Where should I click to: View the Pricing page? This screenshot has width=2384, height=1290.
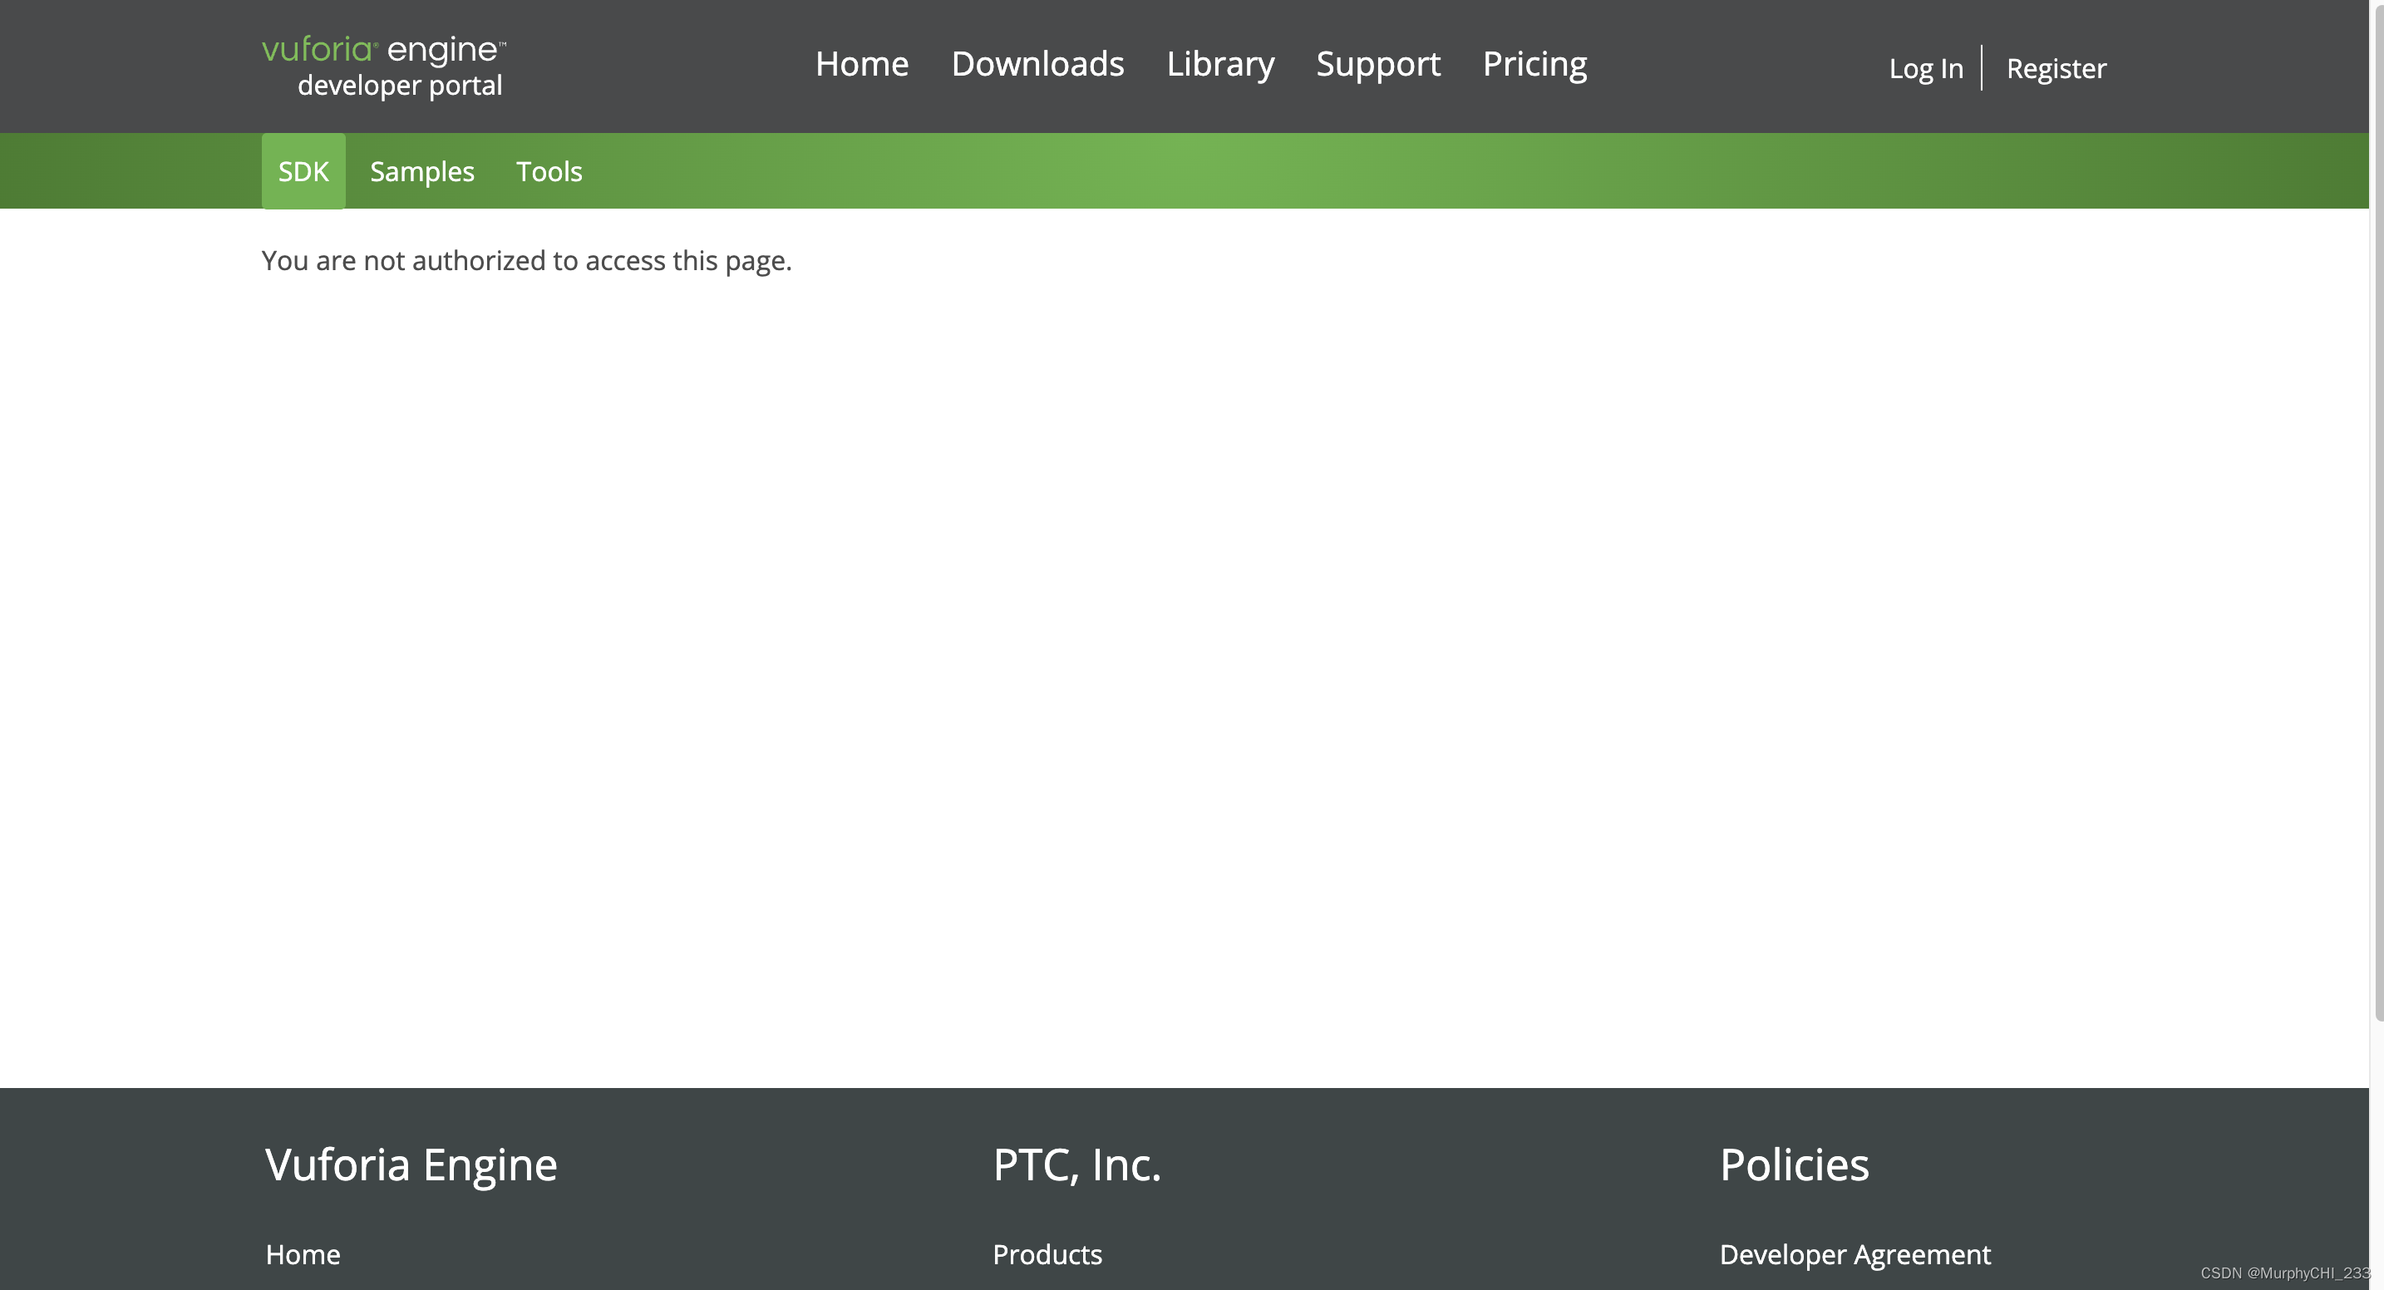pyautogui.click(x=1534, y=64)
